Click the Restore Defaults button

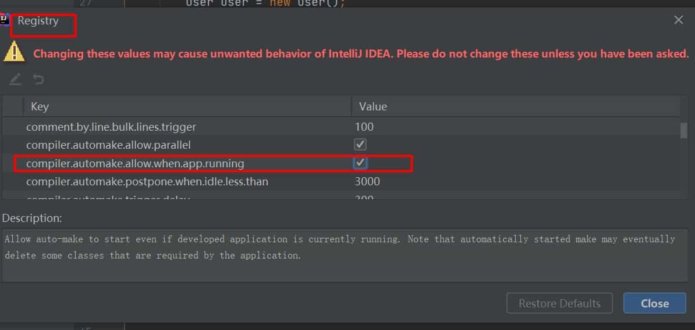pos(559,303)
